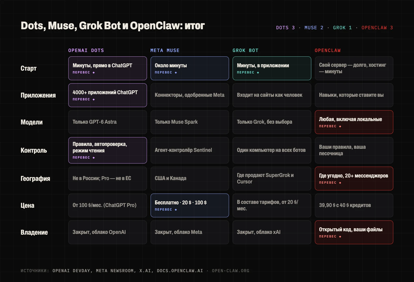The width and height of the screenshot is (414, 282).
Task: Select 'Навыки, которые ставите вы' cell
Action: [354, 95]
